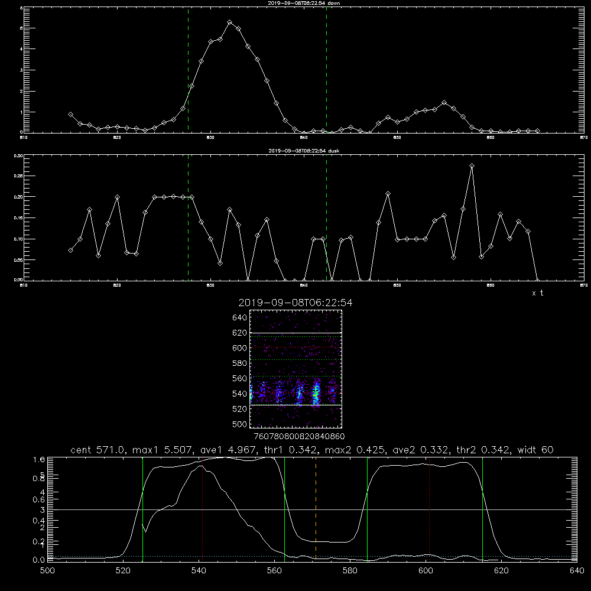Open the spectrogram image panel
Image resolution: width=591 pixels, height=591 pixels.
point(295,369)
